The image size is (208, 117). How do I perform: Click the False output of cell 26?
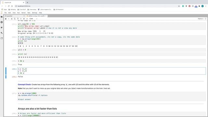pos(20,77)
